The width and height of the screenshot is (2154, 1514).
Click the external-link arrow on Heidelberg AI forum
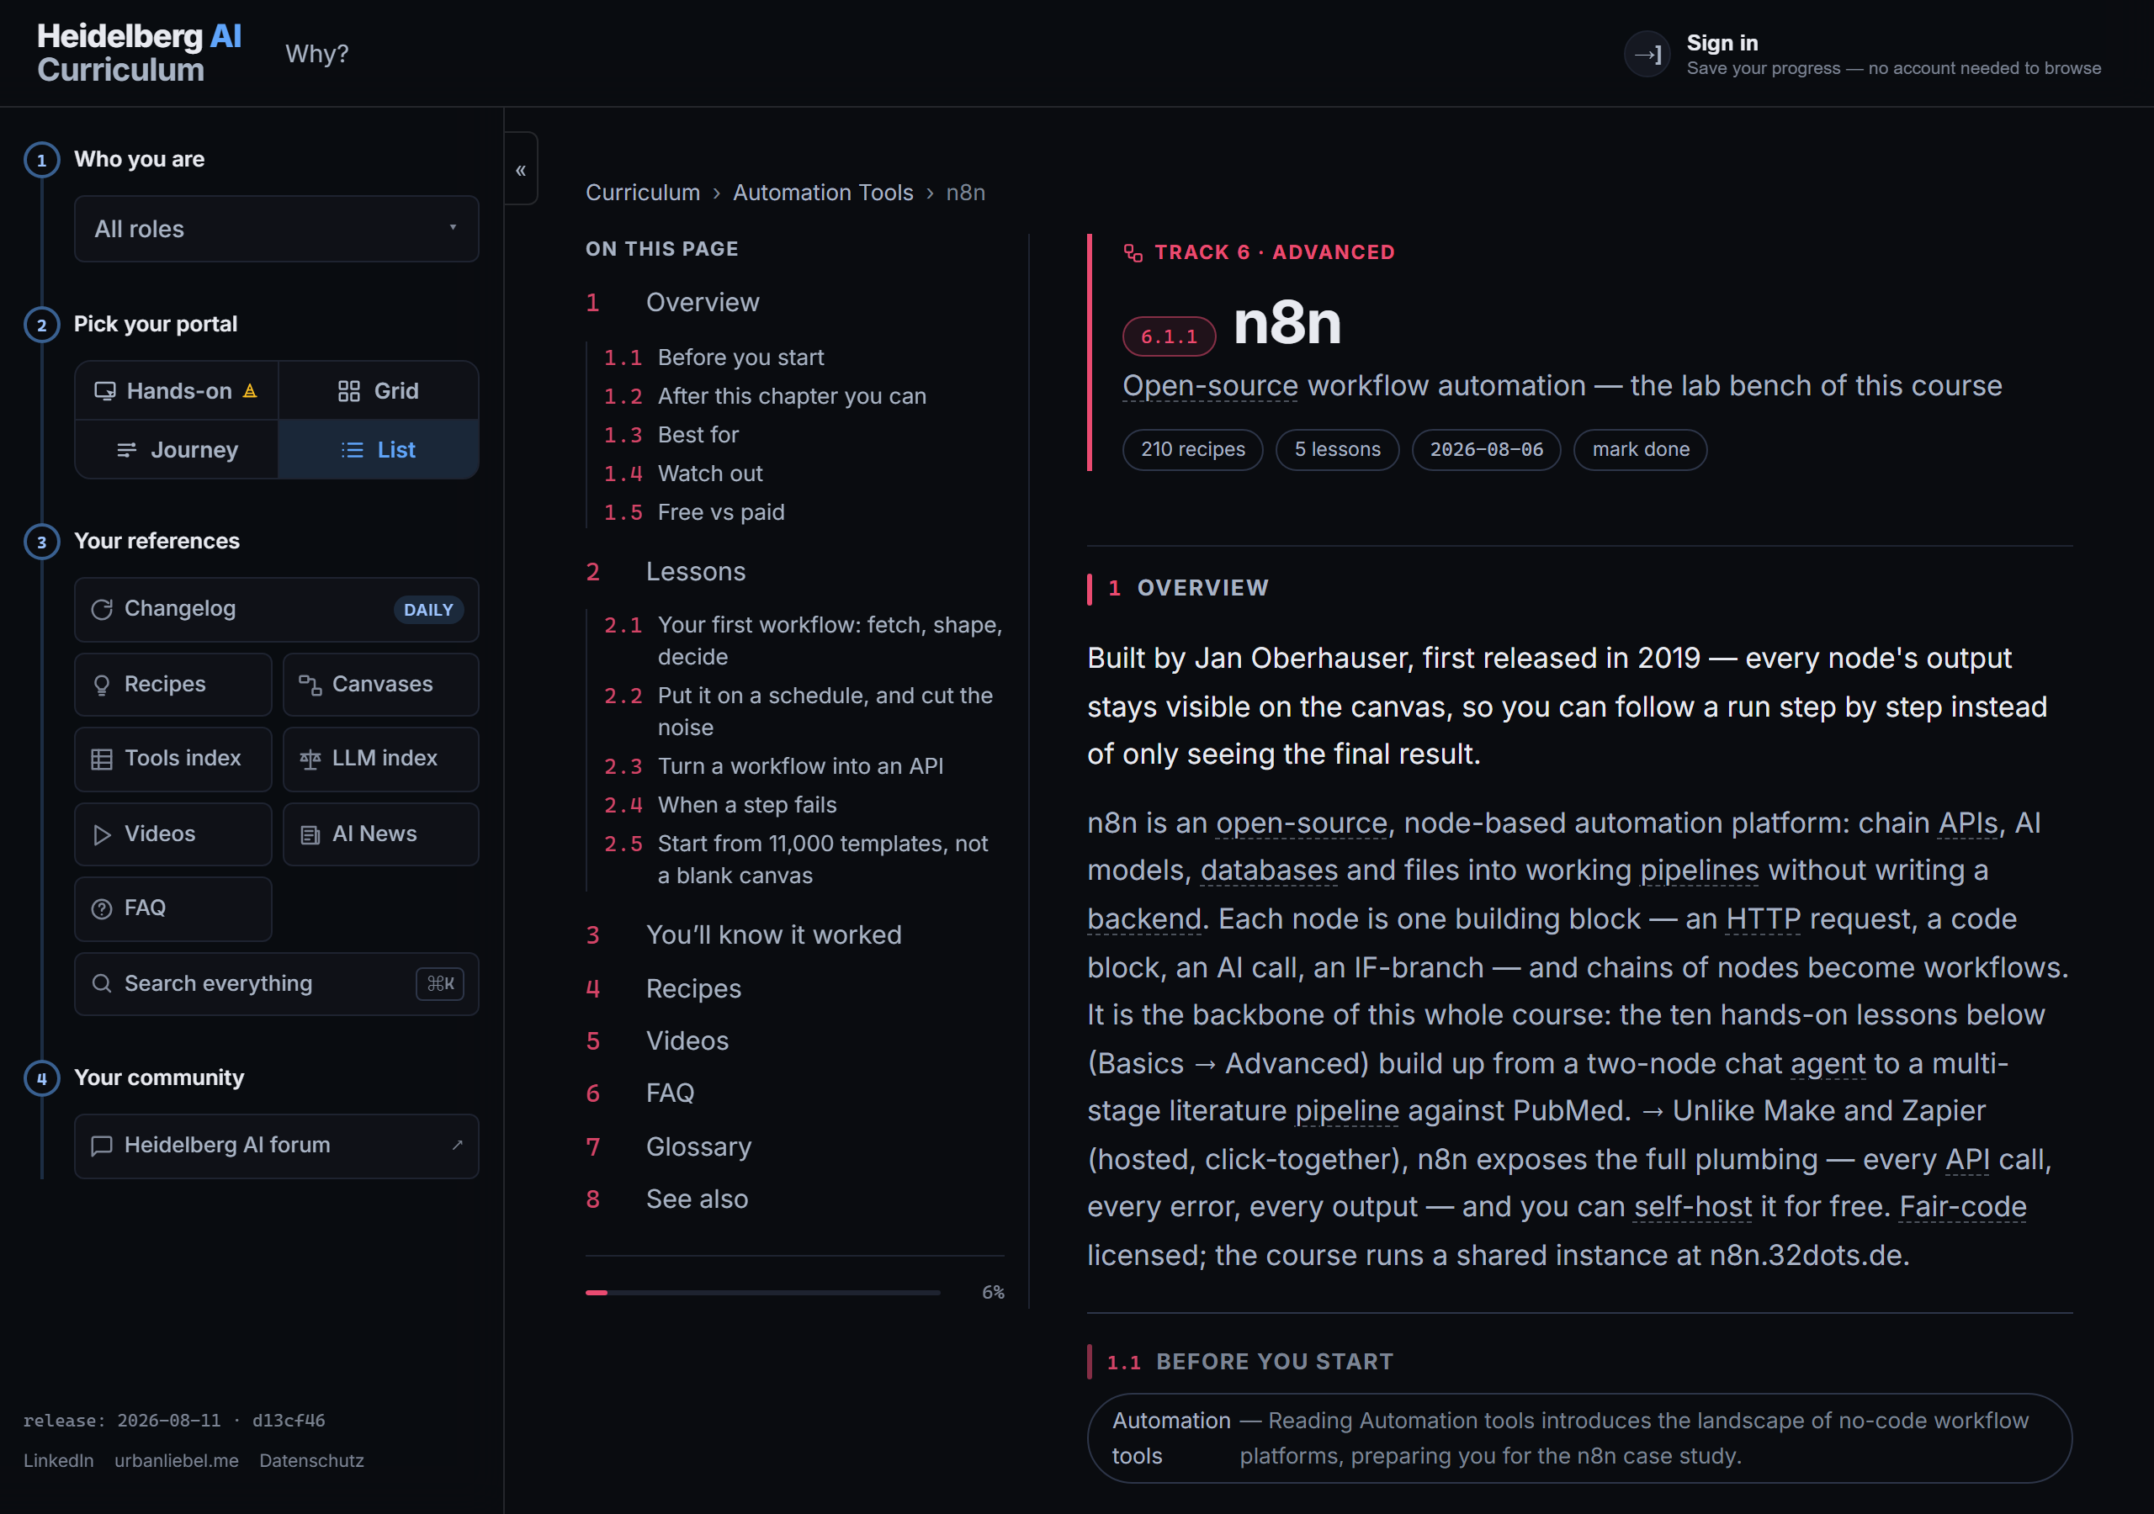[x=457, y=1145]
